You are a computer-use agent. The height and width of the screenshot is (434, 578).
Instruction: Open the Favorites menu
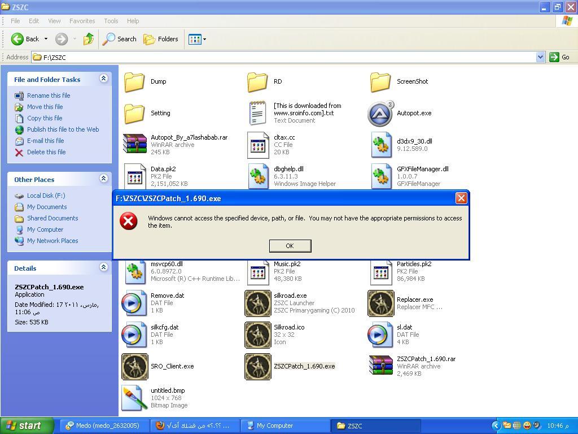pyautogui.click(x=82, y=21)
